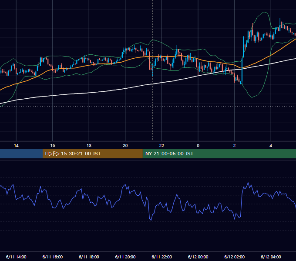Click the hour label 18 on the time axis

[89, 146]
